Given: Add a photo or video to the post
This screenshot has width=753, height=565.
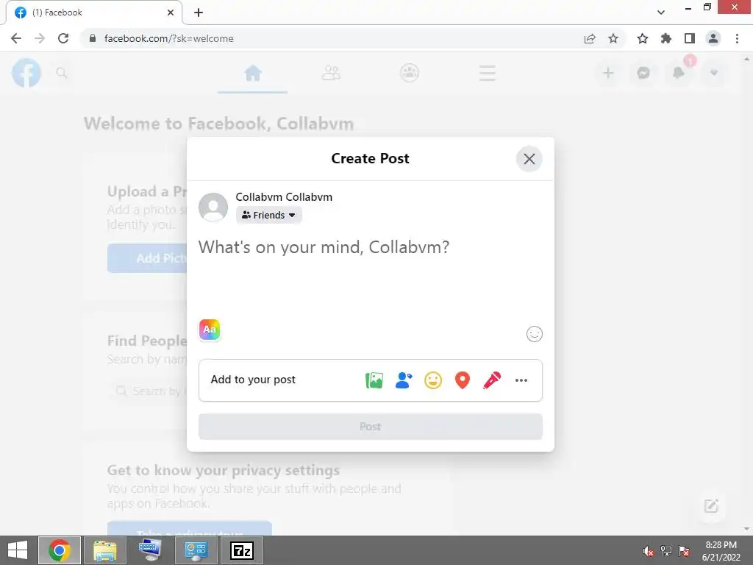Looking at the screenshot, I should pyautogui.click(x=374, y=380).
